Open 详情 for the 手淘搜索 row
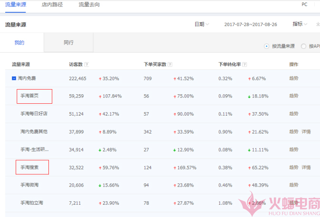The height and width of the screenshot is (217, 320). point(306,167)
